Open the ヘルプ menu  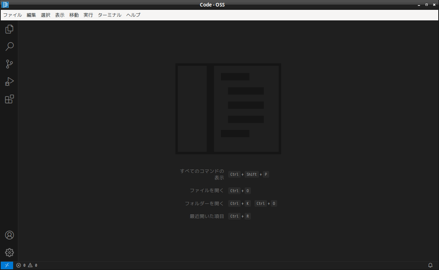[x=133, y=15]
